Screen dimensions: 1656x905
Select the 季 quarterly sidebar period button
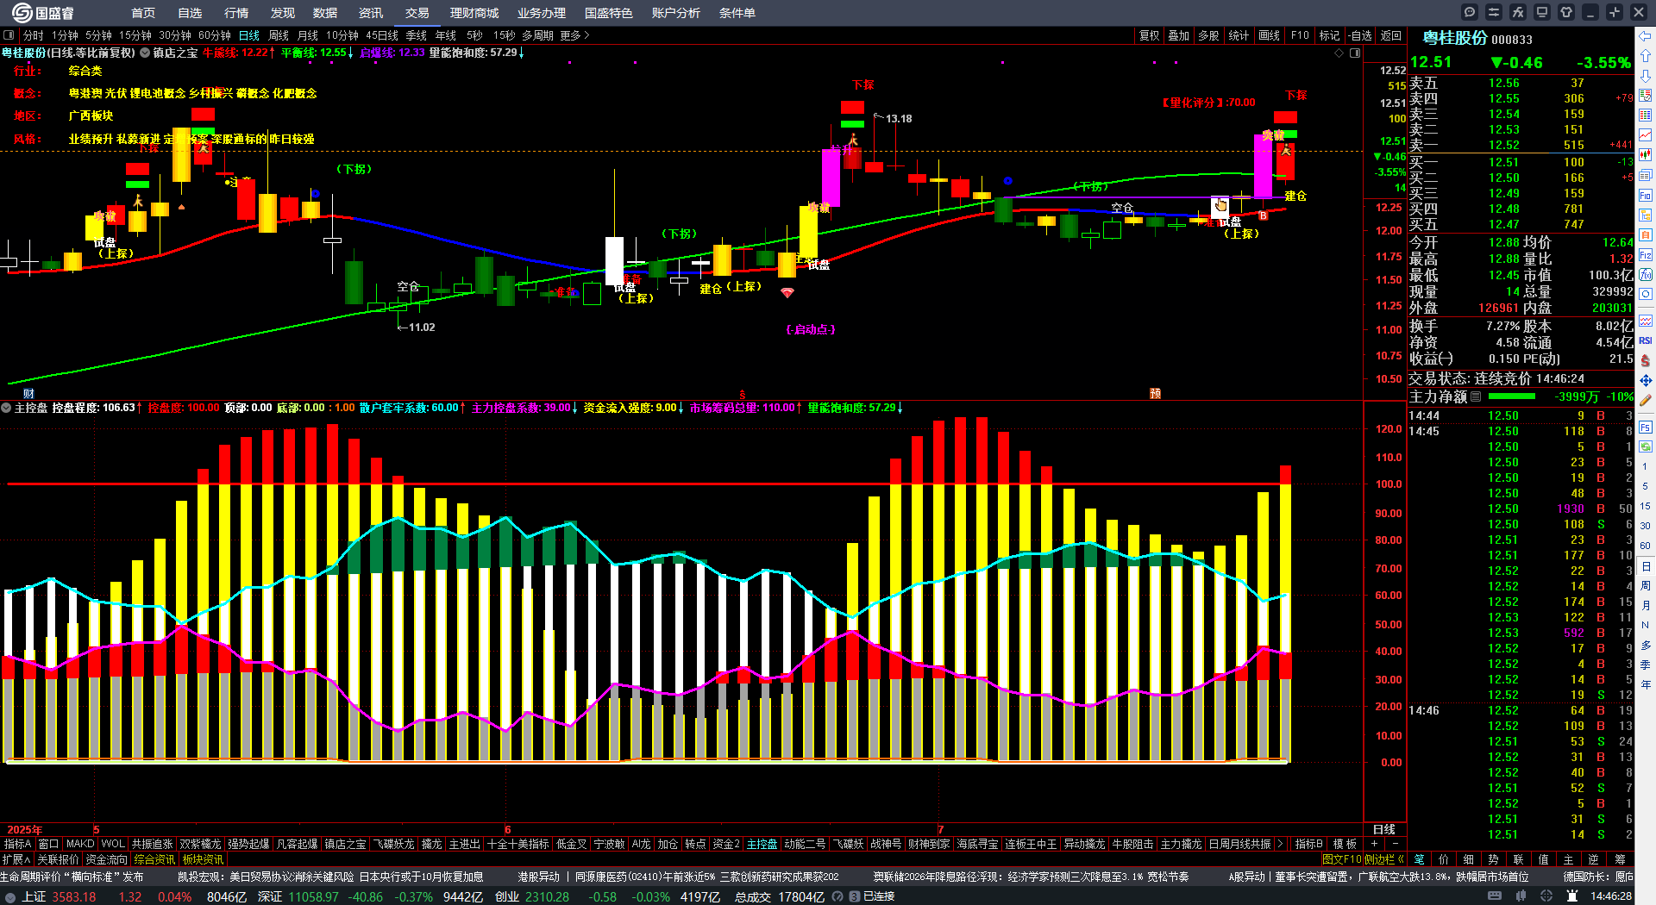(1646, 665)
